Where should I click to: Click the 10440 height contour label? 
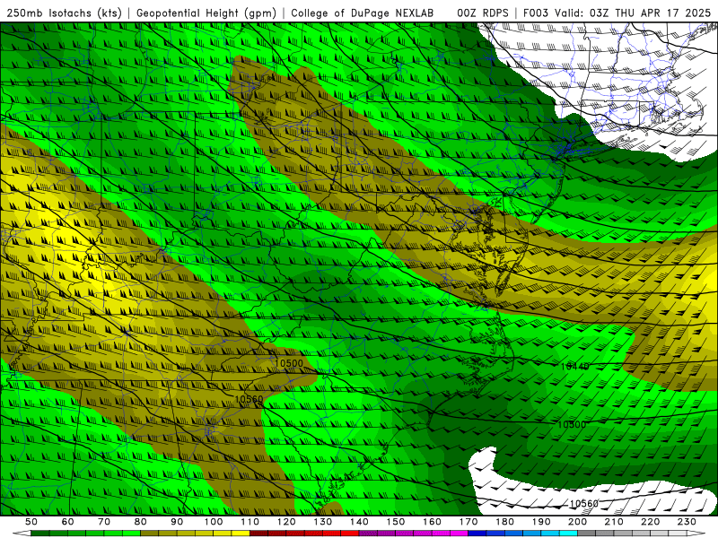[574, 367]
